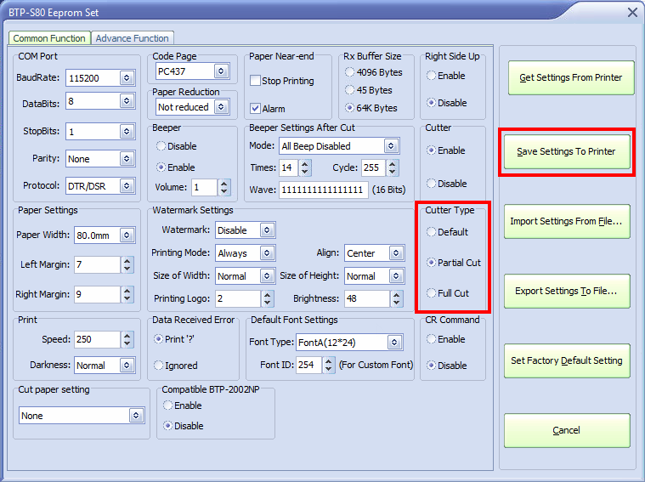Open the Cut paper setting dropdown
This screenshot has width=645, height=482.
(136, 416)
